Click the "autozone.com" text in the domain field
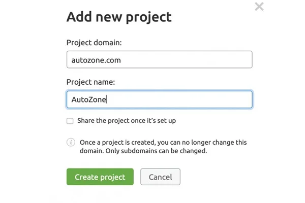Screen dimensions: 305x203 tap(96, 60)
